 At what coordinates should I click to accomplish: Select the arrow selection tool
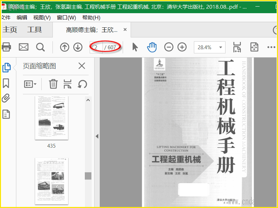point(135,47)
